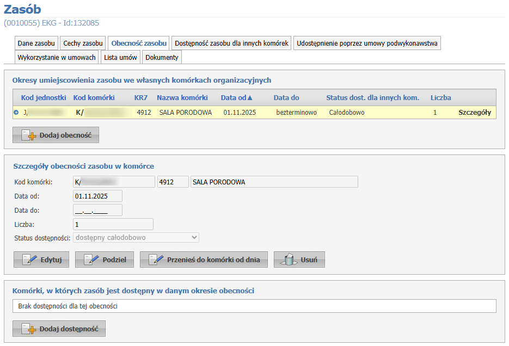
Task: Click the icon on Przenieś do komórki button
Action: tap(156, 260)
